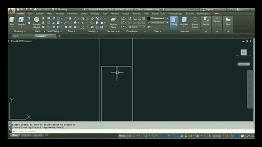Open the Groups panel button
The height and width of the screenshot is (147, 262).
pos(217,20)
